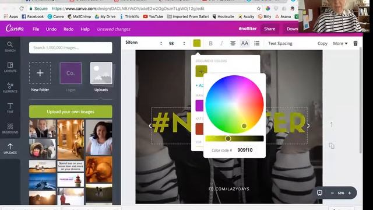Screen dimensions: 373x210
Task: Open Canva bookmark
Action: (55, 16)
